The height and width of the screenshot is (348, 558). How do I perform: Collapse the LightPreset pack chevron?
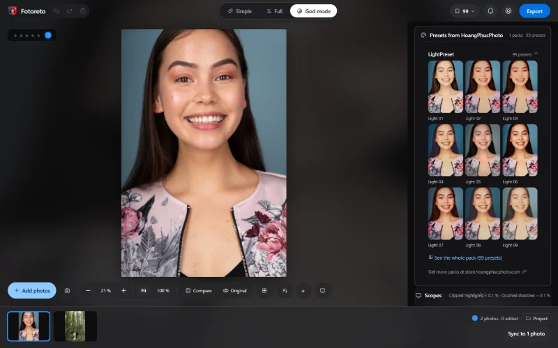click(x=536, y=54)
